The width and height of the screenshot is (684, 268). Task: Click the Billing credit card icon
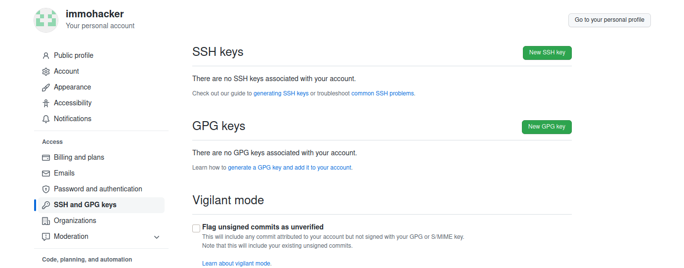(46, 157)
